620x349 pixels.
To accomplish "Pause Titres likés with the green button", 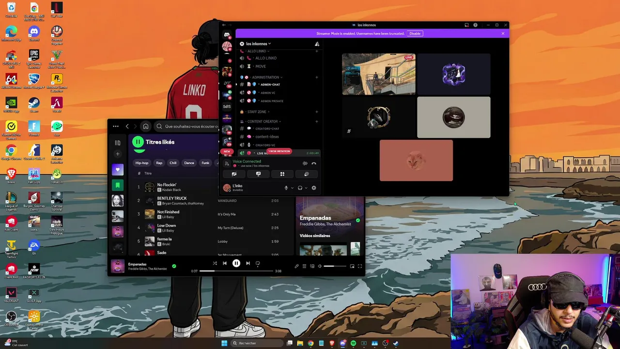I will click(x=138, y=142).
